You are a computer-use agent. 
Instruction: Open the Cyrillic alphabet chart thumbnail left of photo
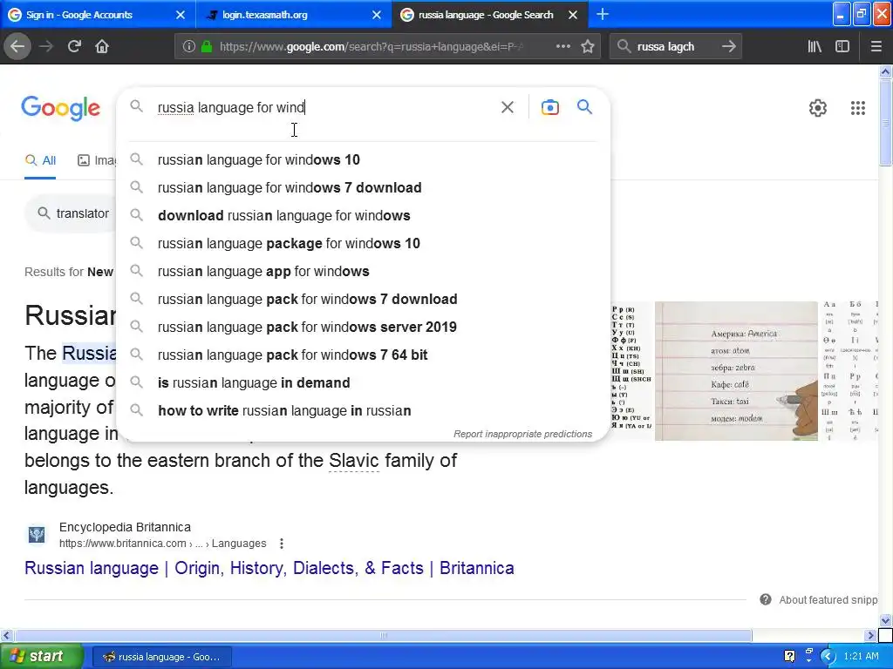631,371
